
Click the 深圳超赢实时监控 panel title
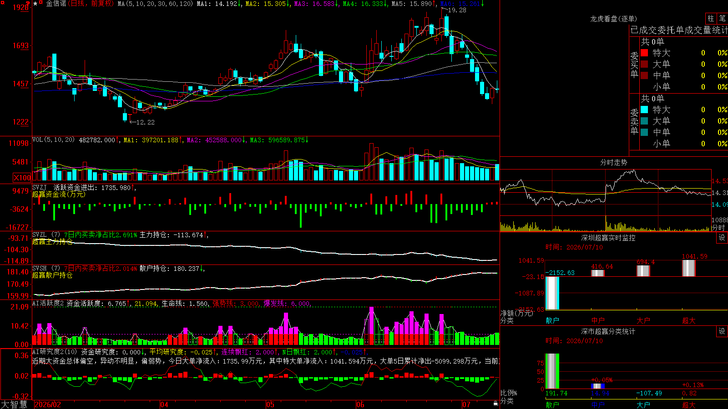click(608, 238)
